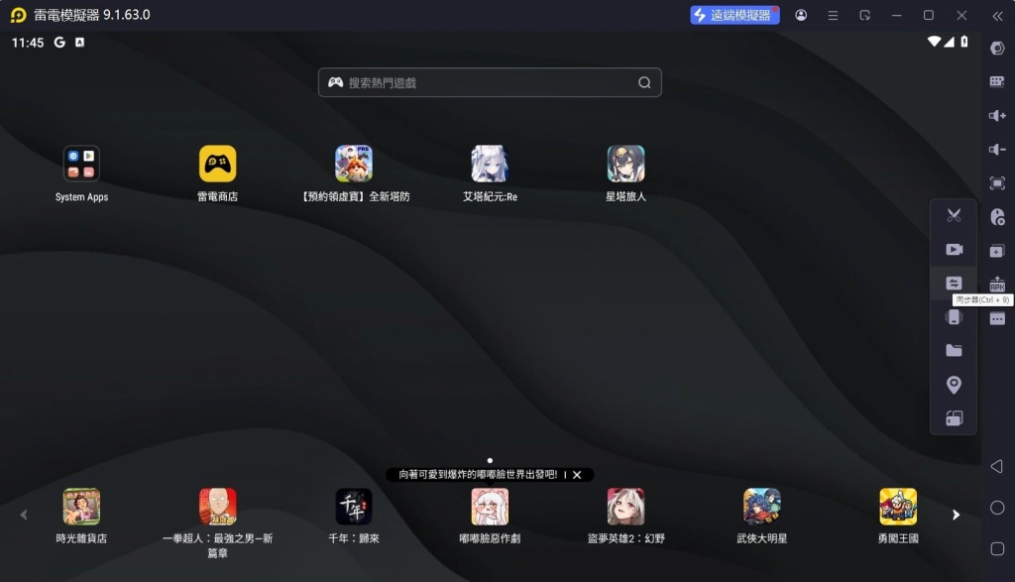
Task: Click the volume down speaker icon
Action: [x=997, y=150]
